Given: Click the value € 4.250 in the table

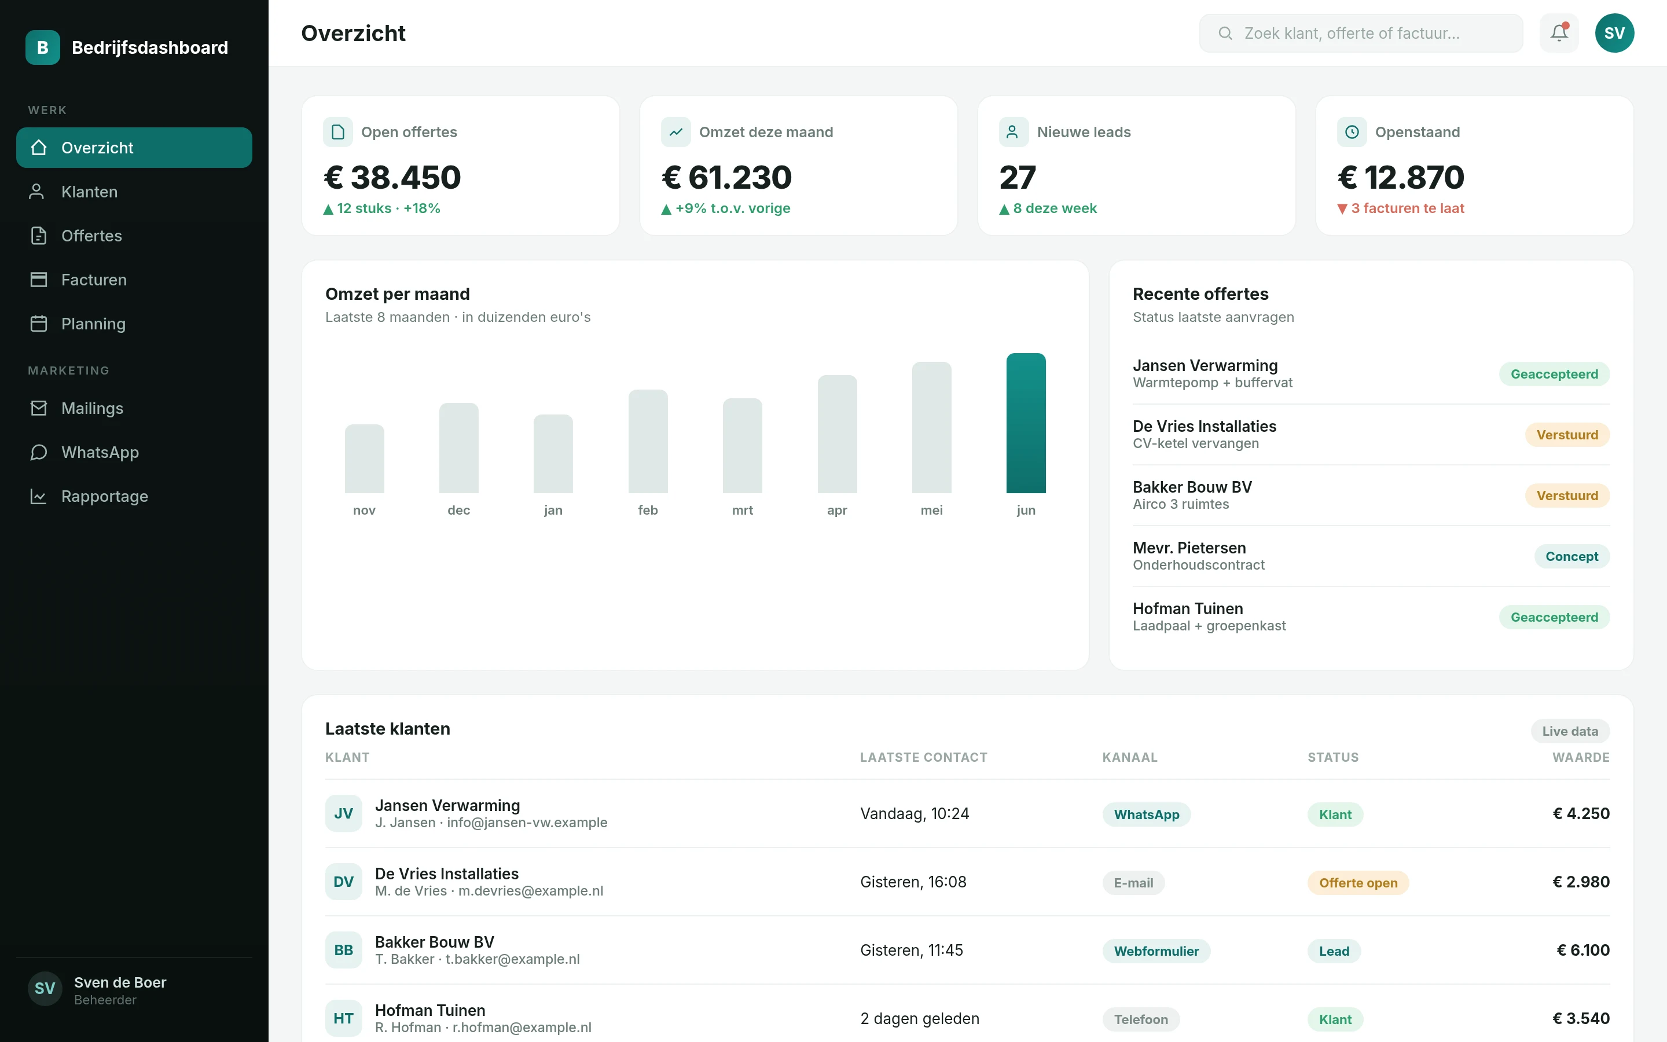Looking at the screenshot, I should (x=1581, y=813).
